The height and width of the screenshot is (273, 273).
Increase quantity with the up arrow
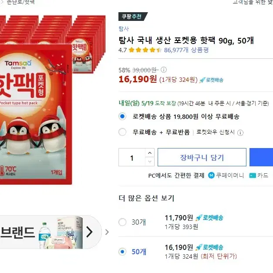(x=150, y=153)
